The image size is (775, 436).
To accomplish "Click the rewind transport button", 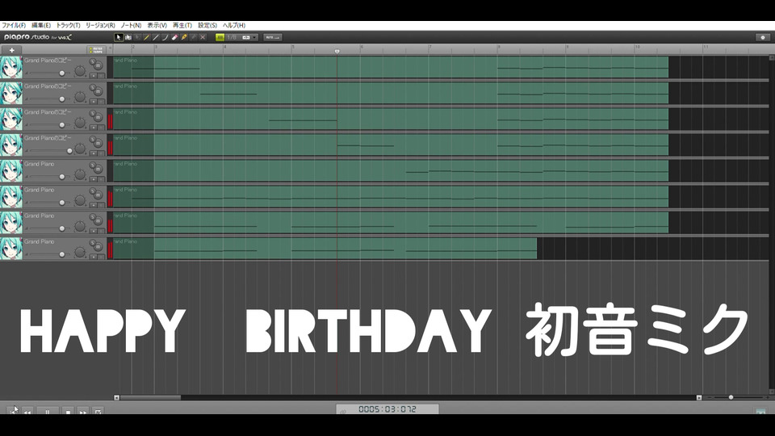I will (27, 411).
